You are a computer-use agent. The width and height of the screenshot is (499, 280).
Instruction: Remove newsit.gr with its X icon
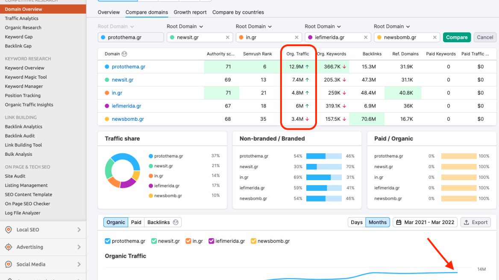click(228, 38)
